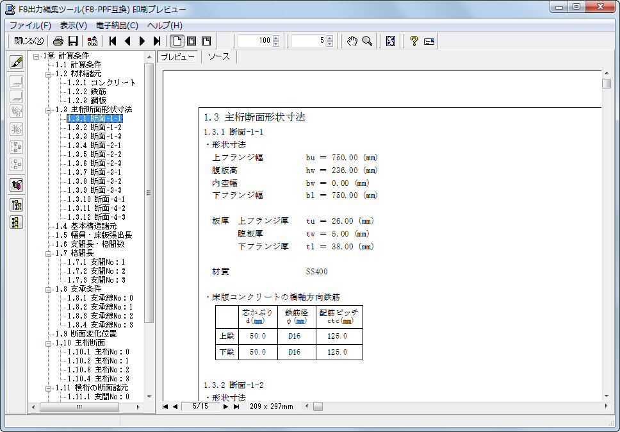Click the first tangled-lines icon in sidebar
The width and height of the screenshot is (620, 432).
[x=17, y=111]
